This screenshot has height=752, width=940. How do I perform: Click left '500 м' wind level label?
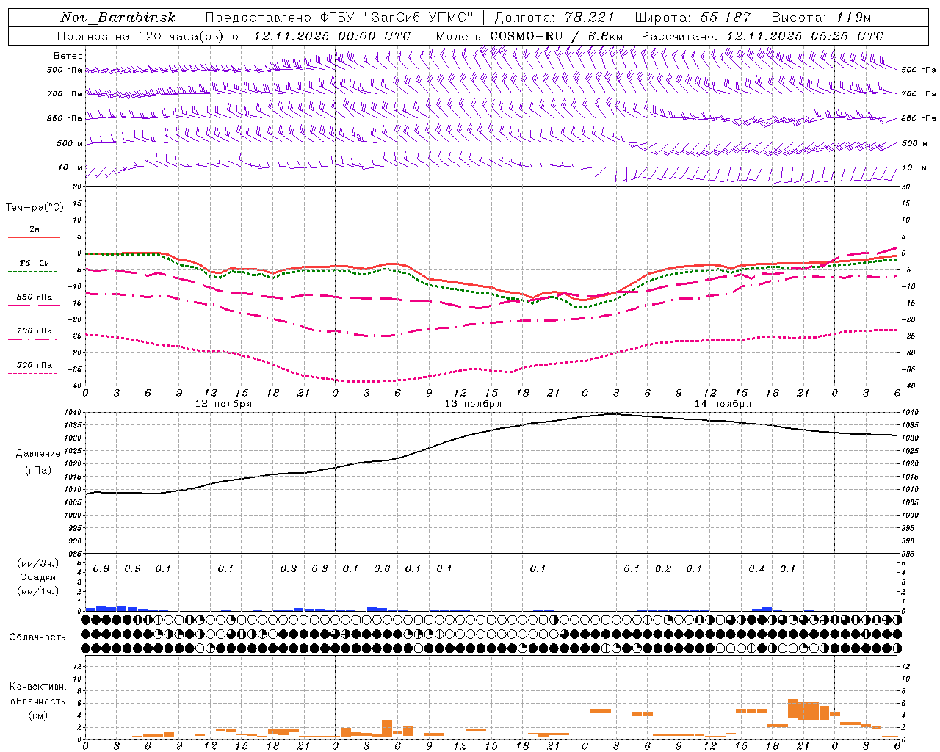pos(70,143)
